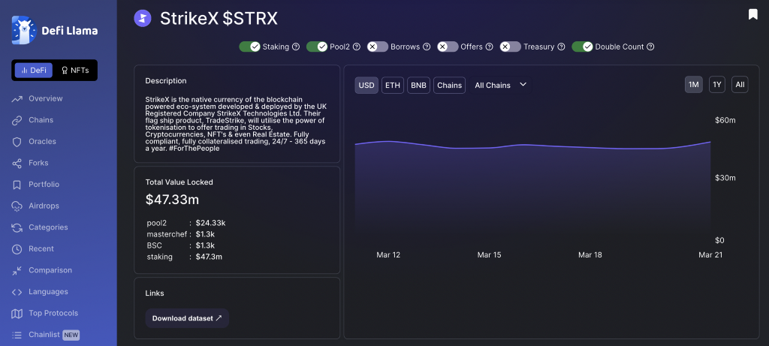Click the Mar 15 axis label

489,255
